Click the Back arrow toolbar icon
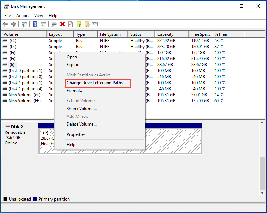The height and width of the screenshot is (213, 267). (5, 24)
